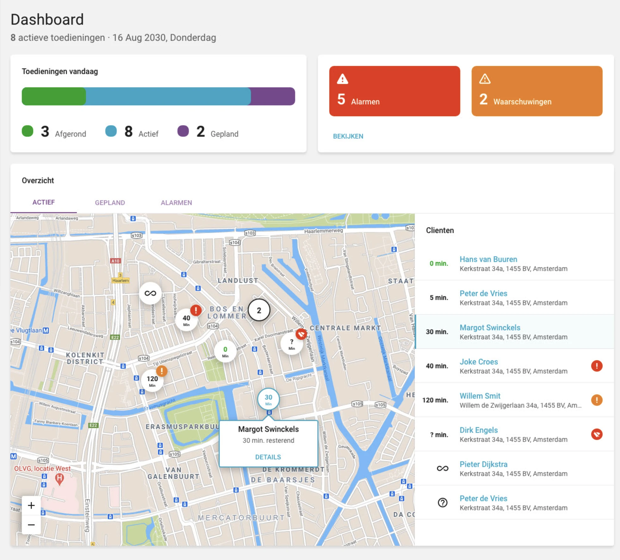
Task: Switch to the Gepland tab
Action: tap(110, 202)
